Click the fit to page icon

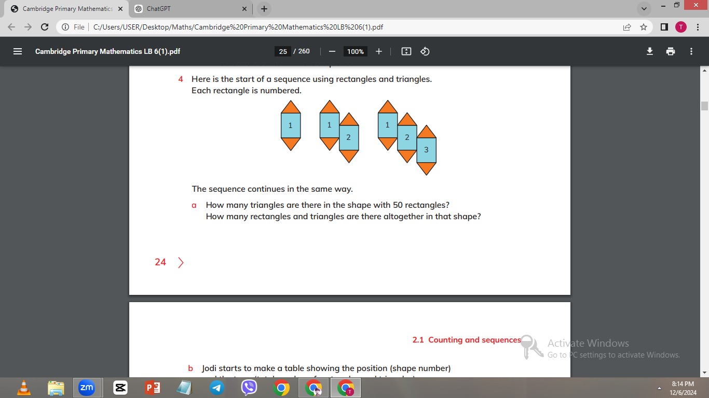coord(406,51)
